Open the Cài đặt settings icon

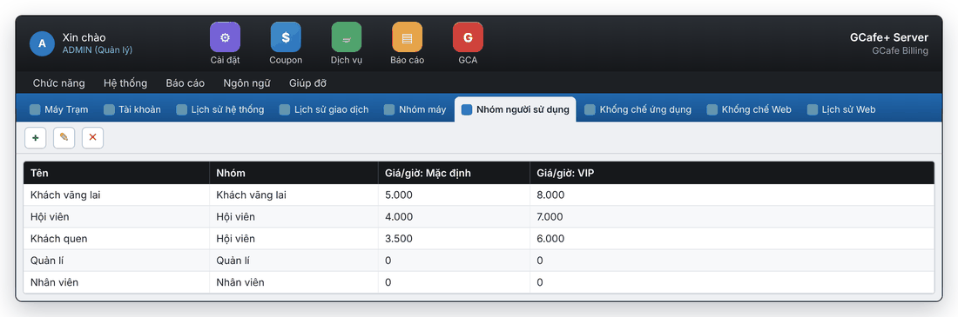pos(225,37)
